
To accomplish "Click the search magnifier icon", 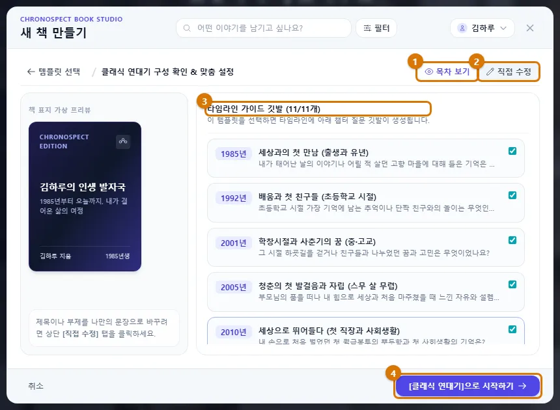I will coord(187,28).
